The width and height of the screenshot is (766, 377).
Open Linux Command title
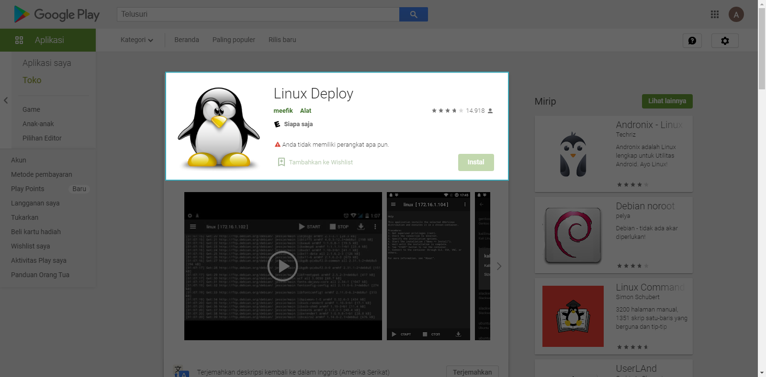point(650,287)
